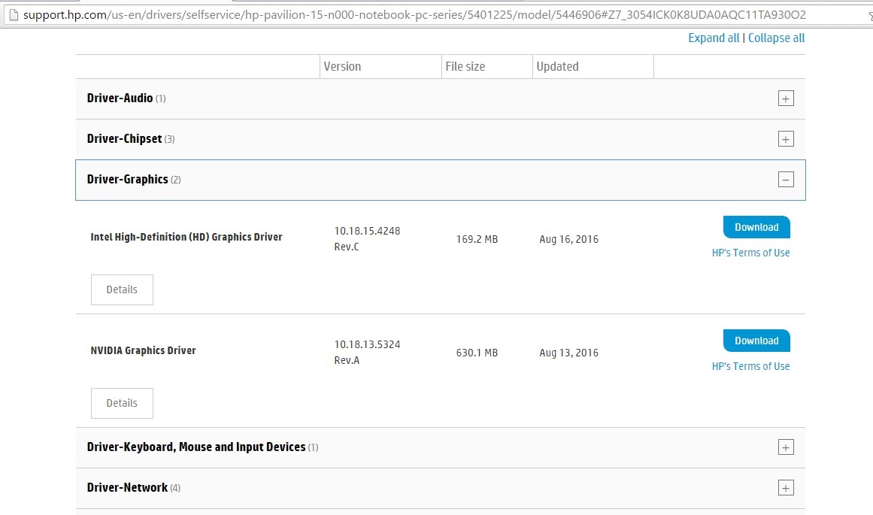Download the Intel HD Graphics Driver
This screenshot has width=873, height=515.
coord(756,227)
